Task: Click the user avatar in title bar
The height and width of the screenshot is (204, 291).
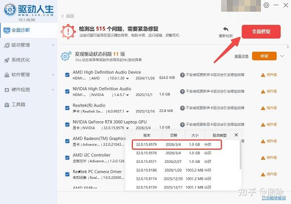Action: tap(241, 5)
